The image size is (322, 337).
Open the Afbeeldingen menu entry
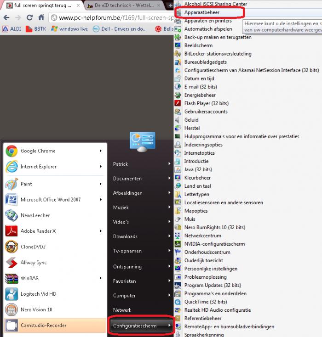point(141,193)
